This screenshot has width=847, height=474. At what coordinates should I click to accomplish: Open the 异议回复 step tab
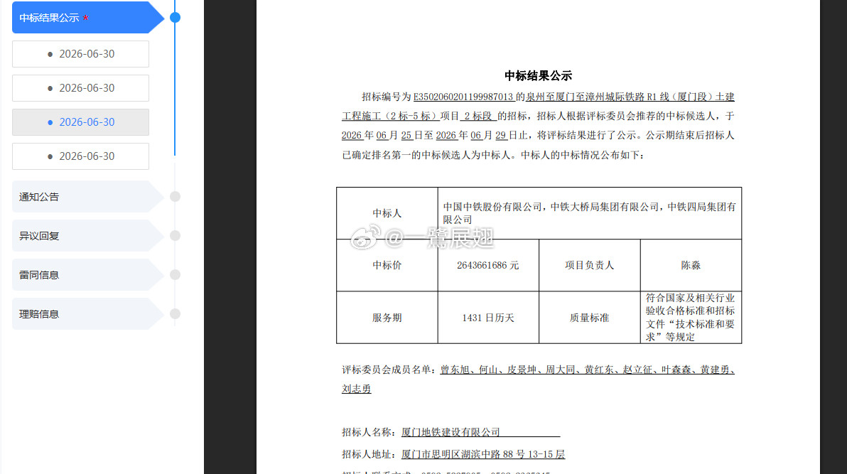(87, 236)
